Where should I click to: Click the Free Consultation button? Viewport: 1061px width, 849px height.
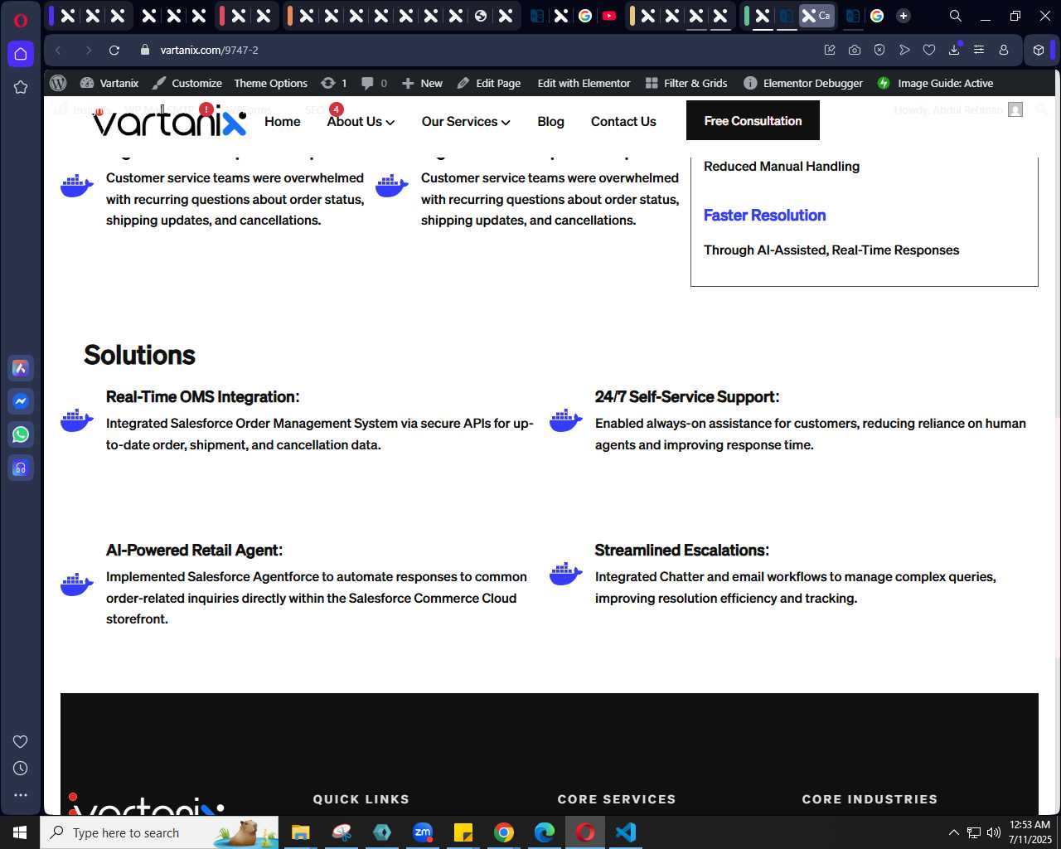pos(753,120)
